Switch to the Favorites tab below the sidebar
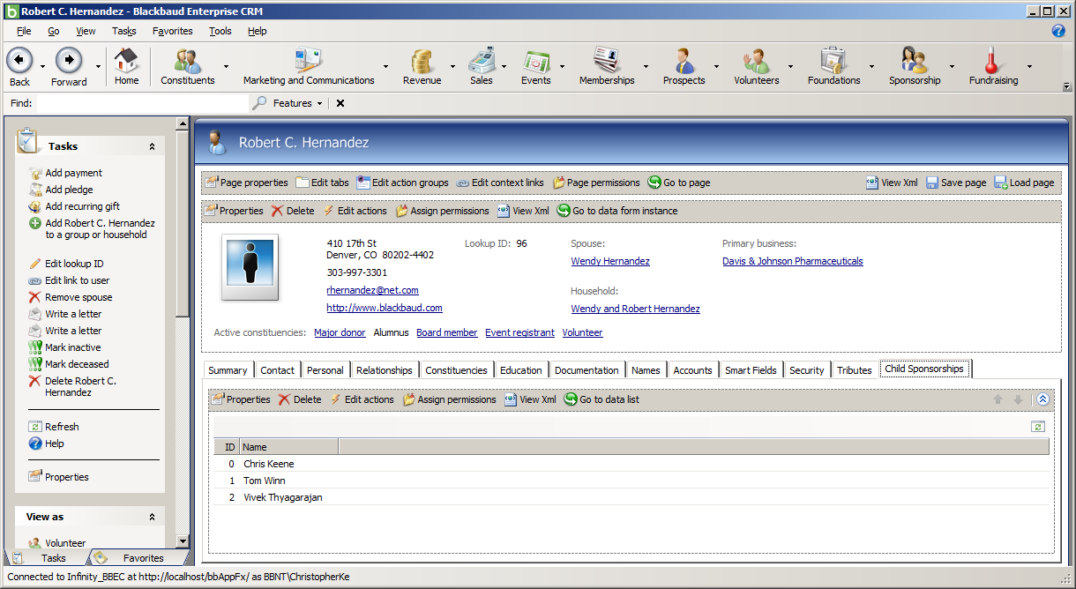The width and height of the screenshot is (1076, 589). 139,558
